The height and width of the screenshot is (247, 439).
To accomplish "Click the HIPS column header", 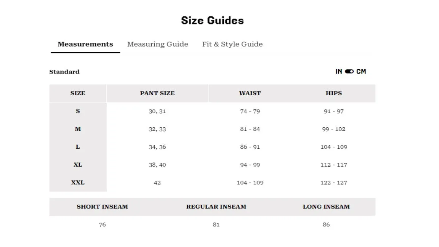I will click(334, 93).
